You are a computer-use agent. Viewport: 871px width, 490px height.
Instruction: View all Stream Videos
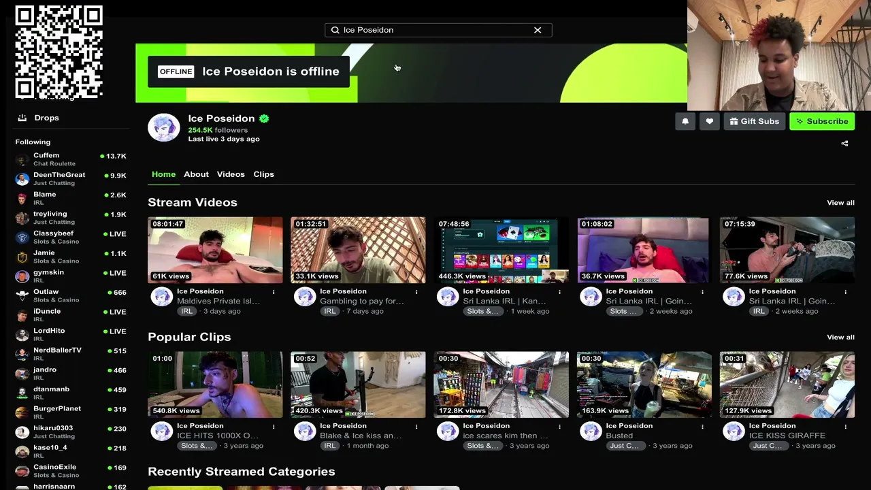[x=840, y=203]
